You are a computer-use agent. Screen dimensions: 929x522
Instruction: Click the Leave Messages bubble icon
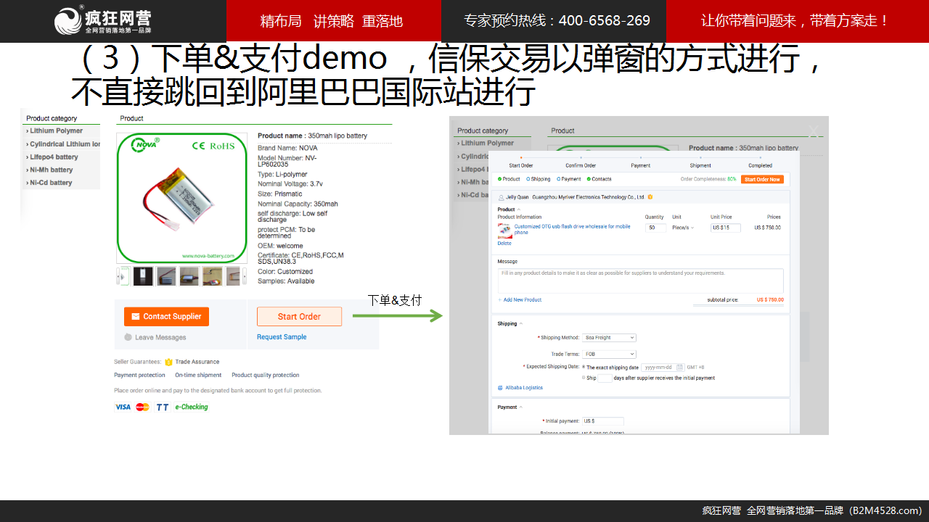tap(128, 337)
